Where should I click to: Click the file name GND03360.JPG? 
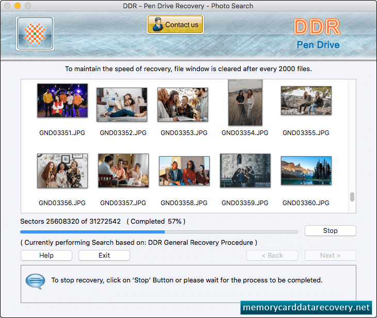[x=306, y=203]
